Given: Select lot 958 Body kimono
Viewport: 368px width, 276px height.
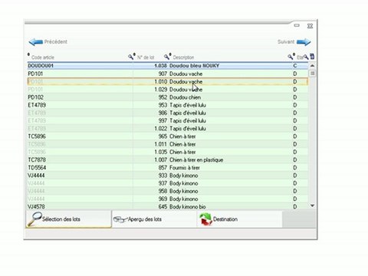Looking at the screenshot, I should click(168, 191).
